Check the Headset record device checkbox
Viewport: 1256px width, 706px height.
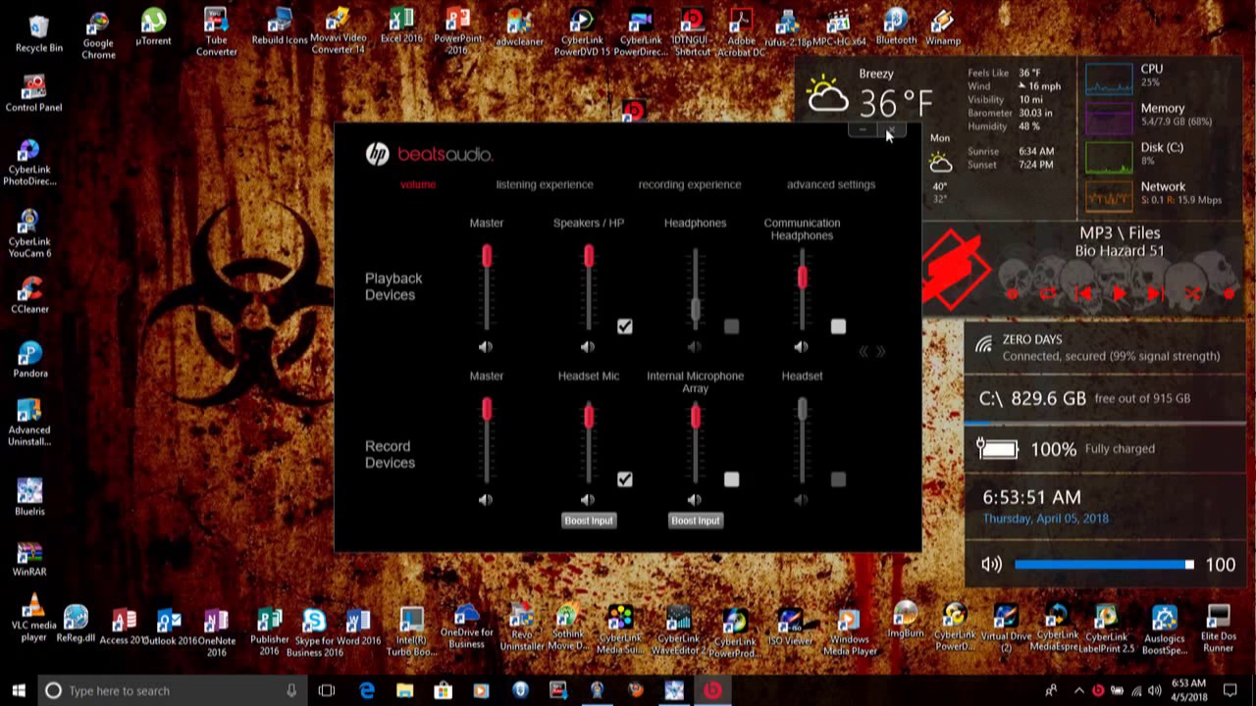[838, 479]
